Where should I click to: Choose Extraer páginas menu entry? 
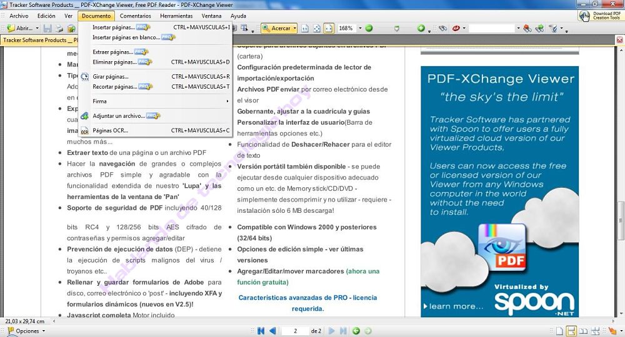155,52
